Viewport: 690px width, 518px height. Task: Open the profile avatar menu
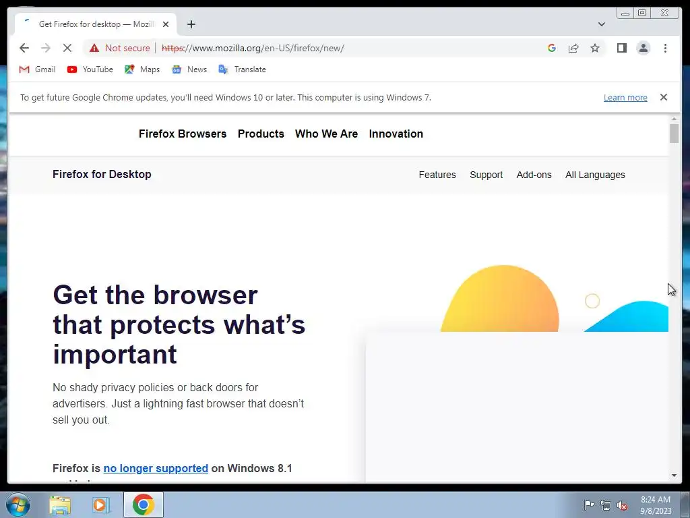point(644,48)
